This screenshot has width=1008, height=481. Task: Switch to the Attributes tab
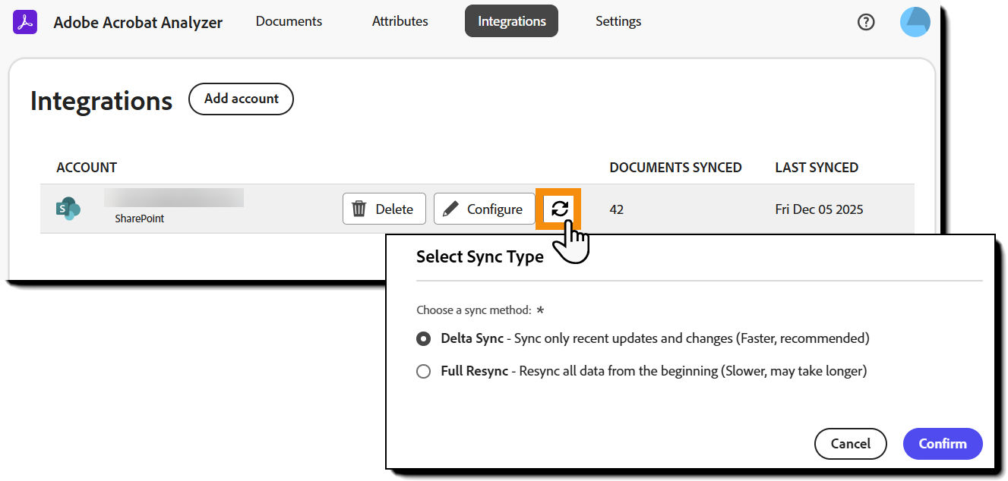pyautogui.click(x=400, y=21)
